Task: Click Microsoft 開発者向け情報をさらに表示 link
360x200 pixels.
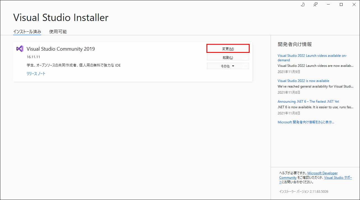Action: click(x=306, y=122)
